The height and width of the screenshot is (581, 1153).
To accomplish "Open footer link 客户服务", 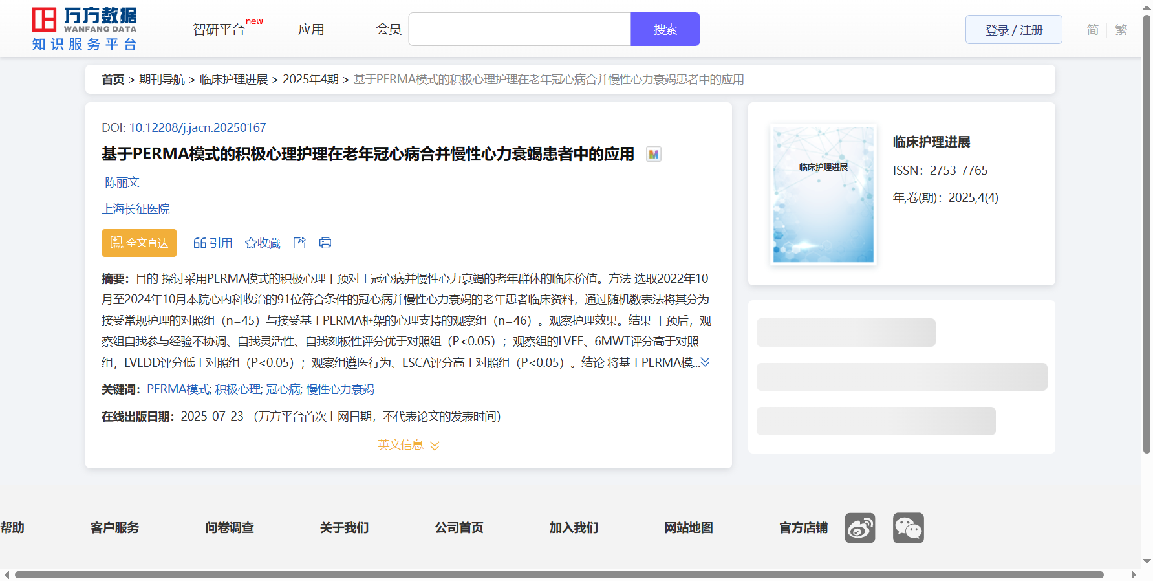I will (115, 528).
